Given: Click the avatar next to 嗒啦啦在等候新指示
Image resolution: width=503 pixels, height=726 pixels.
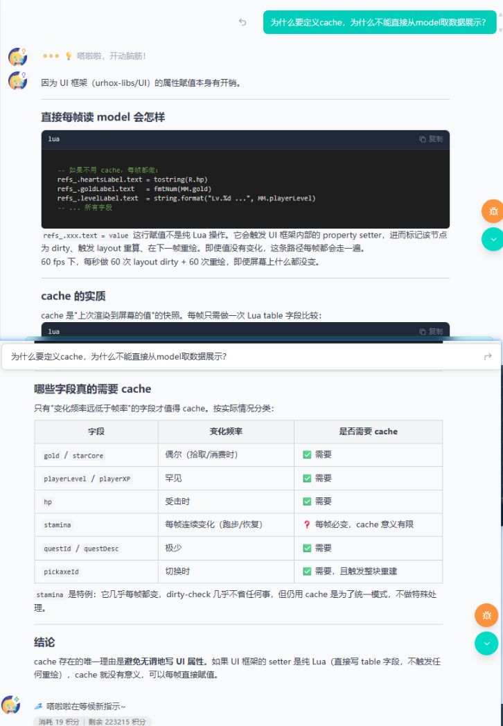Looking at the screenshot, I should coord(10,705).
